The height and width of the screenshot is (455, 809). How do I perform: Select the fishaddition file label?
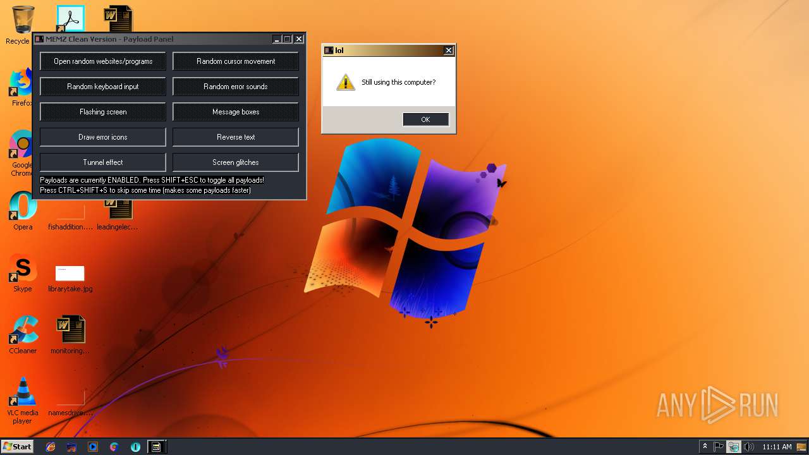tap(70, 227)
